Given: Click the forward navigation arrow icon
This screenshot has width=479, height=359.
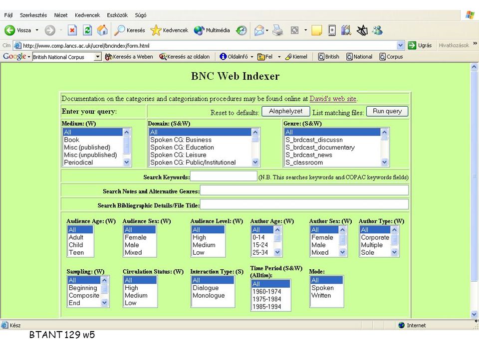Looking at the screenshot, I should pyautogui.click(x=50, y=30).
